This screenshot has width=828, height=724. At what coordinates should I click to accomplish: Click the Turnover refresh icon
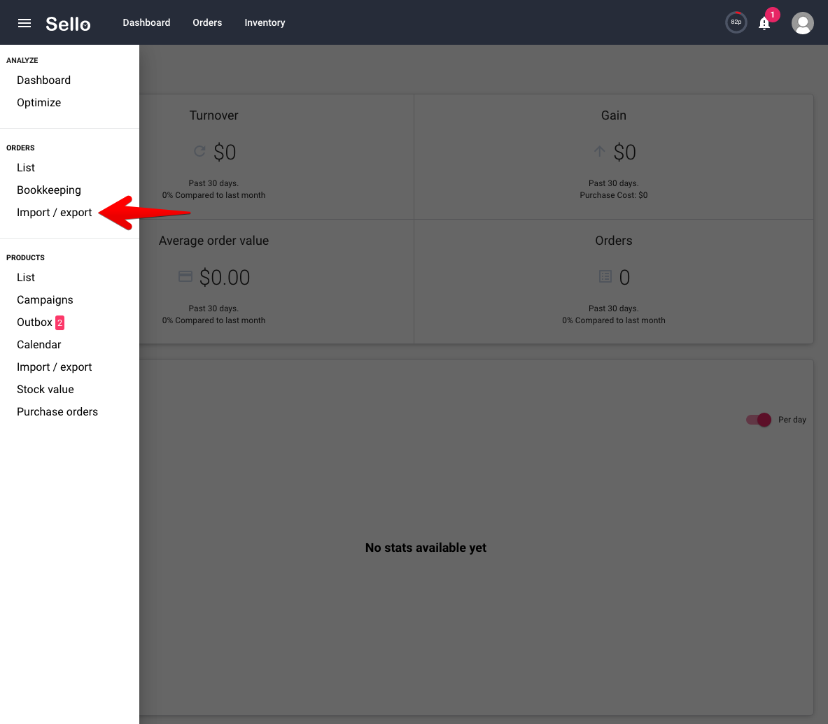[199, 152]
